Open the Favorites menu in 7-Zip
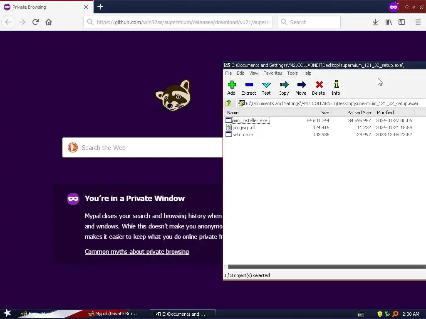The image size is (426, 319). pos(273,73)
